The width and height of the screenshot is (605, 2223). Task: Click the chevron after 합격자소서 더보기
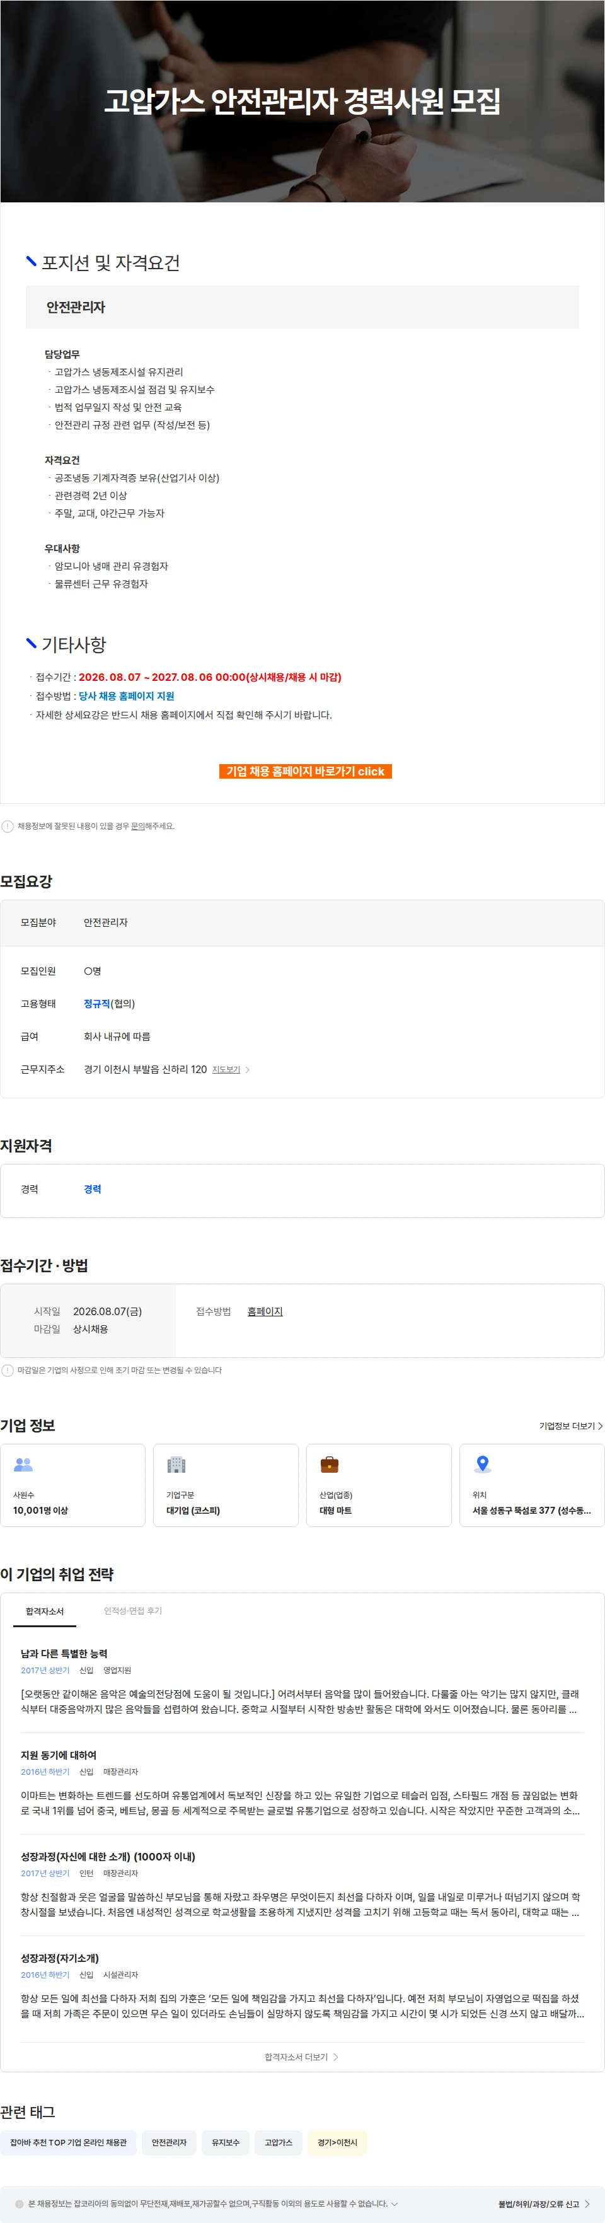[336, 2057]
